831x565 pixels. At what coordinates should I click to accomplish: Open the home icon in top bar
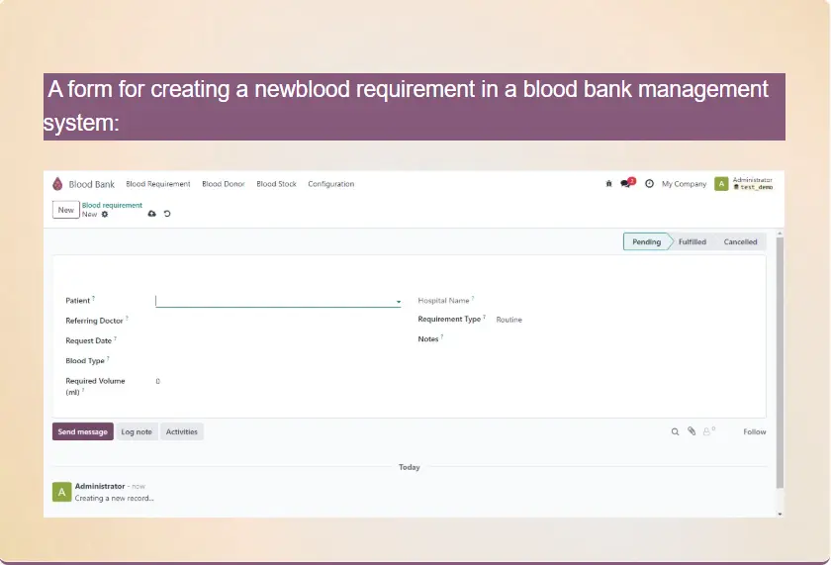tap(608, 184)
